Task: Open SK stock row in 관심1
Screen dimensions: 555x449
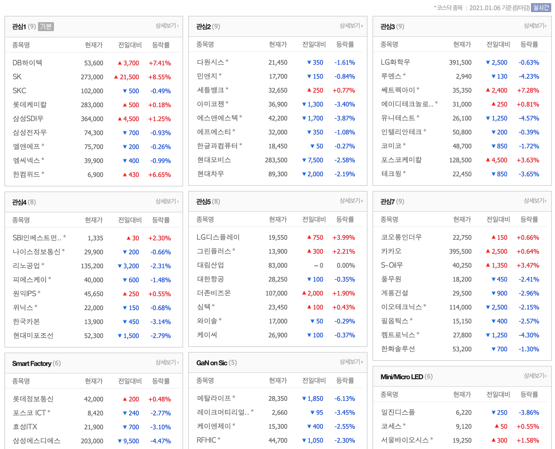Action: 17,77
